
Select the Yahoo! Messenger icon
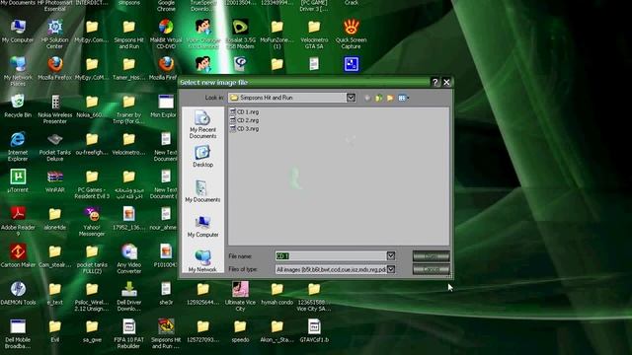click(92, 221)
